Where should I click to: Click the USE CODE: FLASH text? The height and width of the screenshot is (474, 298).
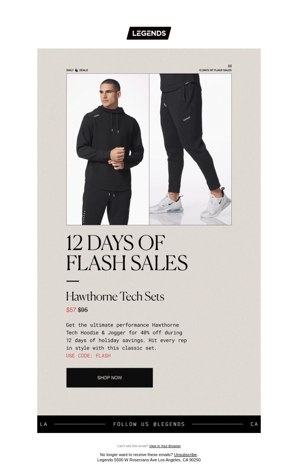[x=88, y=356]
